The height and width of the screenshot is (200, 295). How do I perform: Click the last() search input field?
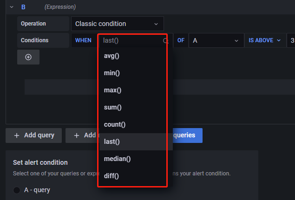(130, 40)
